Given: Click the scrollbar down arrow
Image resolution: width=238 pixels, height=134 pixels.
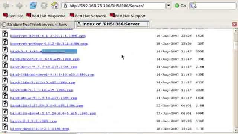Looking at the screenshot, I should coord(236,130).
